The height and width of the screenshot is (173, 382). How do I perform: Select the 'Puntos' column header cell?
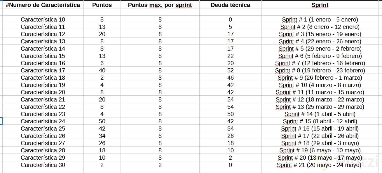pyautogui.click(x=102, y=5)
